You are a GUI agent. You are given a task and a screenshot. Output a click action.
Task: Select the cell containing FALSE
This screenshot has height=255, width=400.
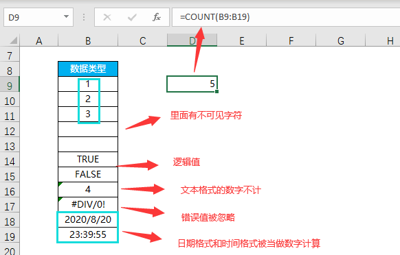(88, 174)
